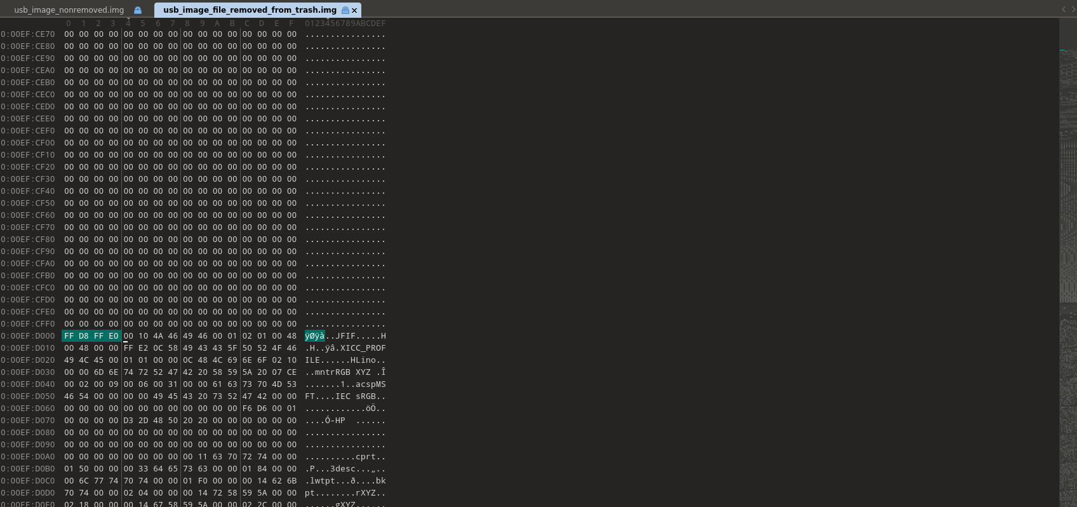Select the F6 byte in row 0:00EF:D060
This screenshot has width=1077, height=507.
[x=247, y=409]
